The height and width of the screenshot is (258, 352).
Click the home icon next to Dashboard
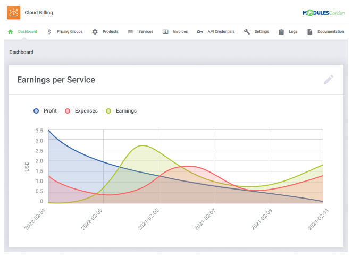10,32
